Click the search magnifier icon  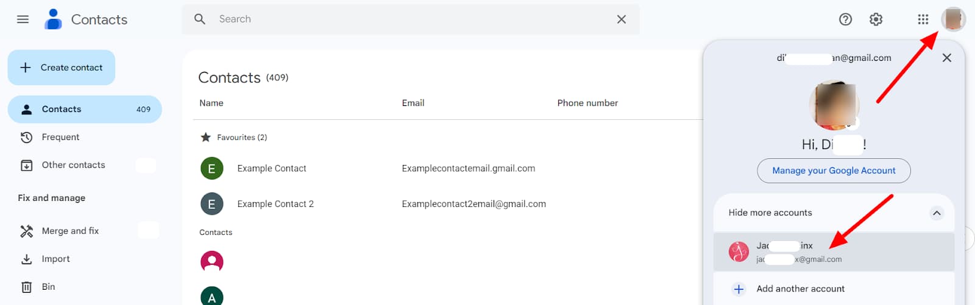[200, 19]
